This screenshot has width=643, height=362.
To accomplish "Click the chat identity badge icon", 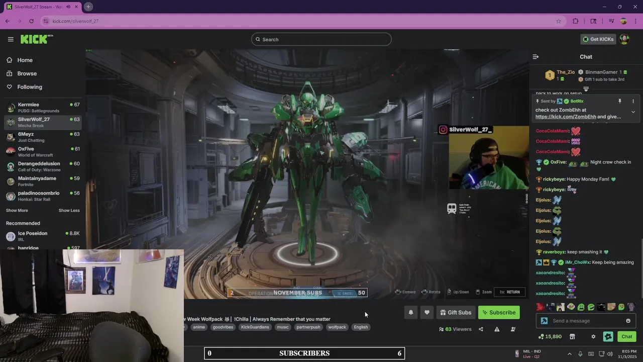I will (x=544, y=321).
